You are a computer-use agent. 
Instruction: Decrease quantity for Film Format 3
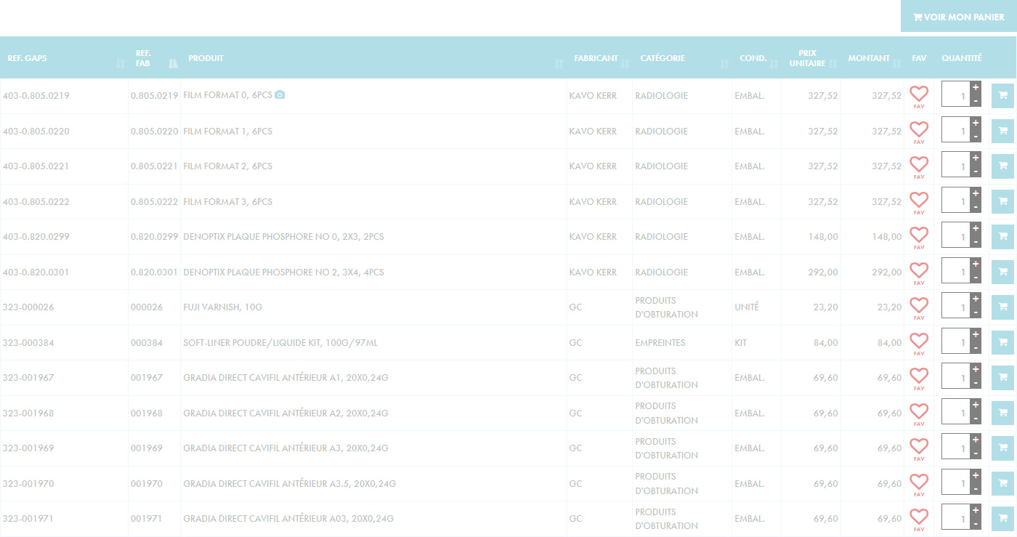tap(976, 207)
